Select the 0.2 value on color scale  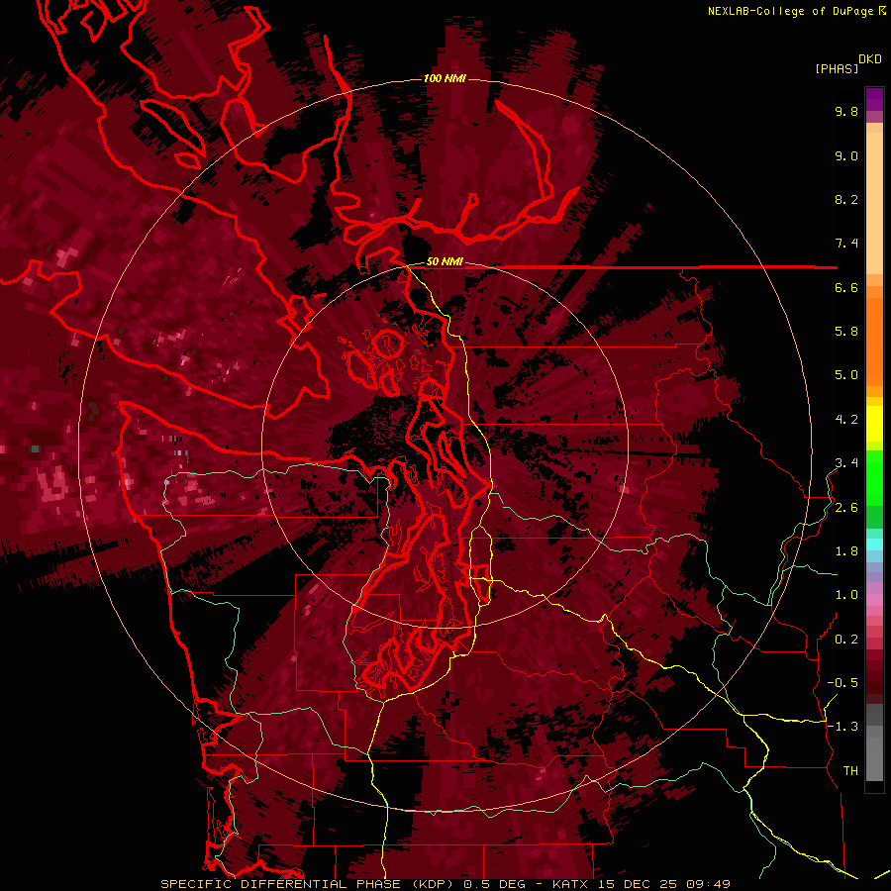tap(846, 640)
